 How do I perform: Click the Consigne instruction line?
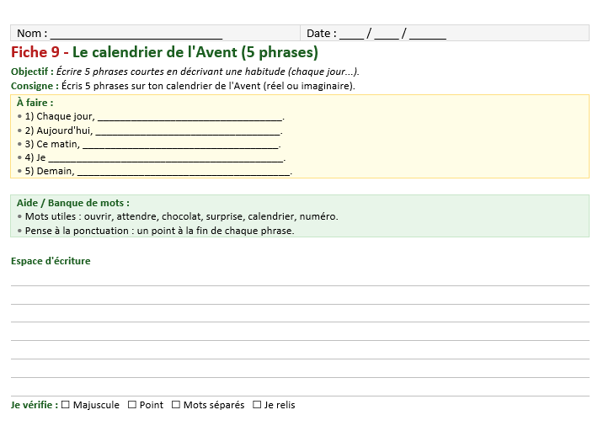[x=183, y=86]
